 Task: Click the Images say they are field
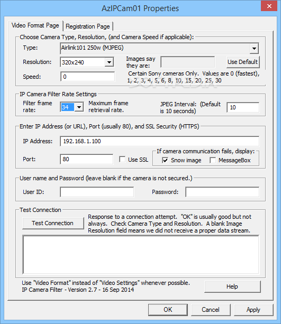188,62
